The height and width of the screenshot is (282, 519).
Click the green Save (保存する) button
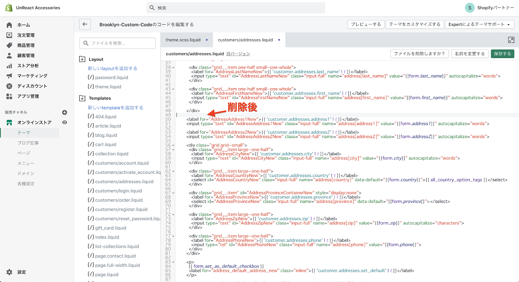point(502,54)
